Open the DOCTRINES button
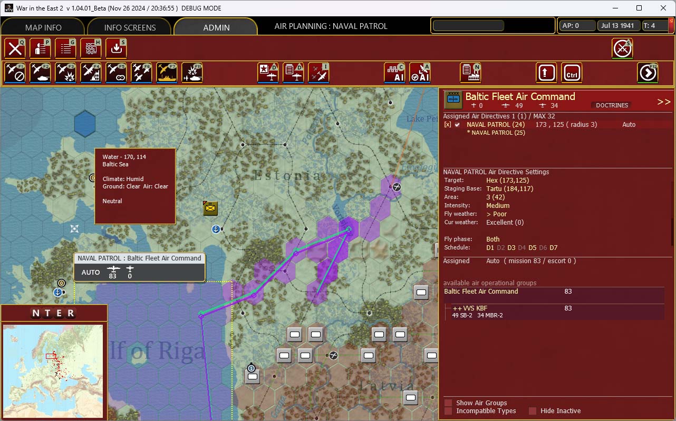The width and height of the screenshot is (676, 421). pos(612,105)
